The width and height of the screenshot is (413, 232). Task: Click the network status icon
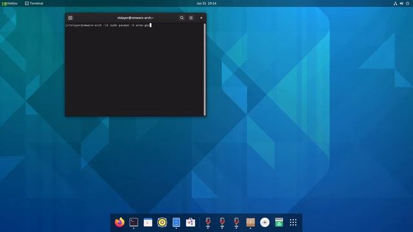[x=396, y=3]
